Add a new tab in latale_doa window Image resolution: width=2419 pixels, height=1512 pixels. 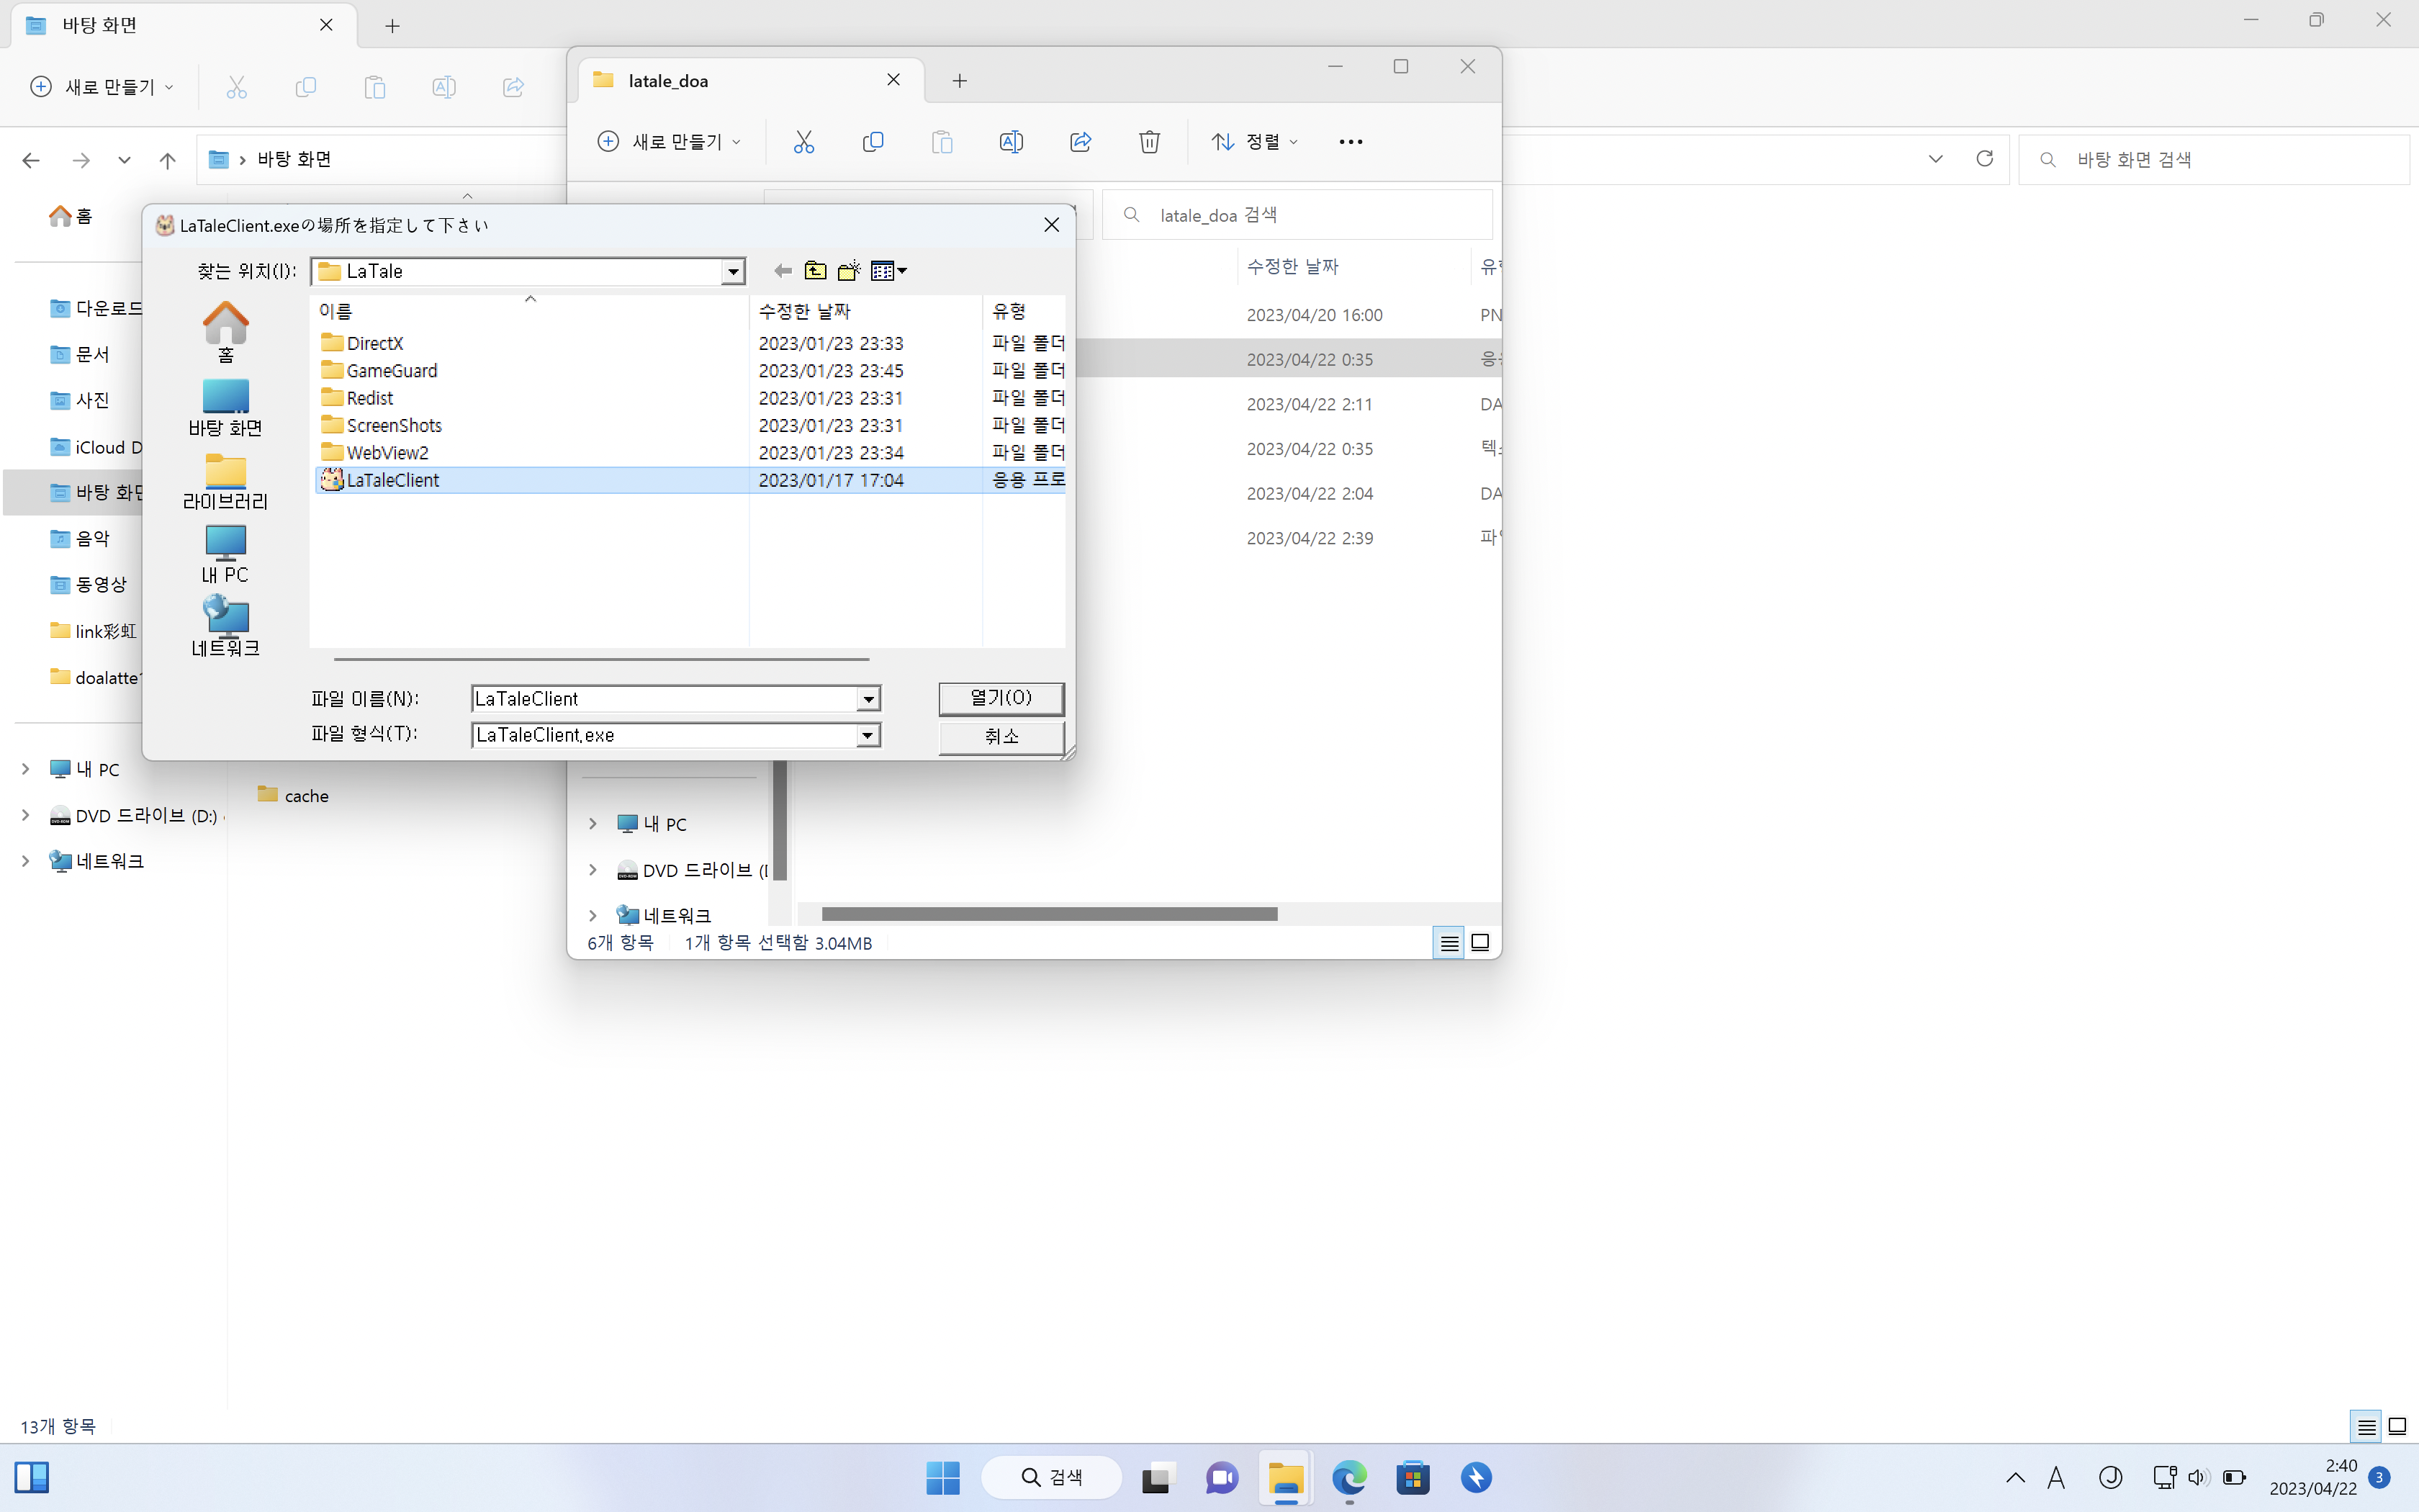point(960,81)
